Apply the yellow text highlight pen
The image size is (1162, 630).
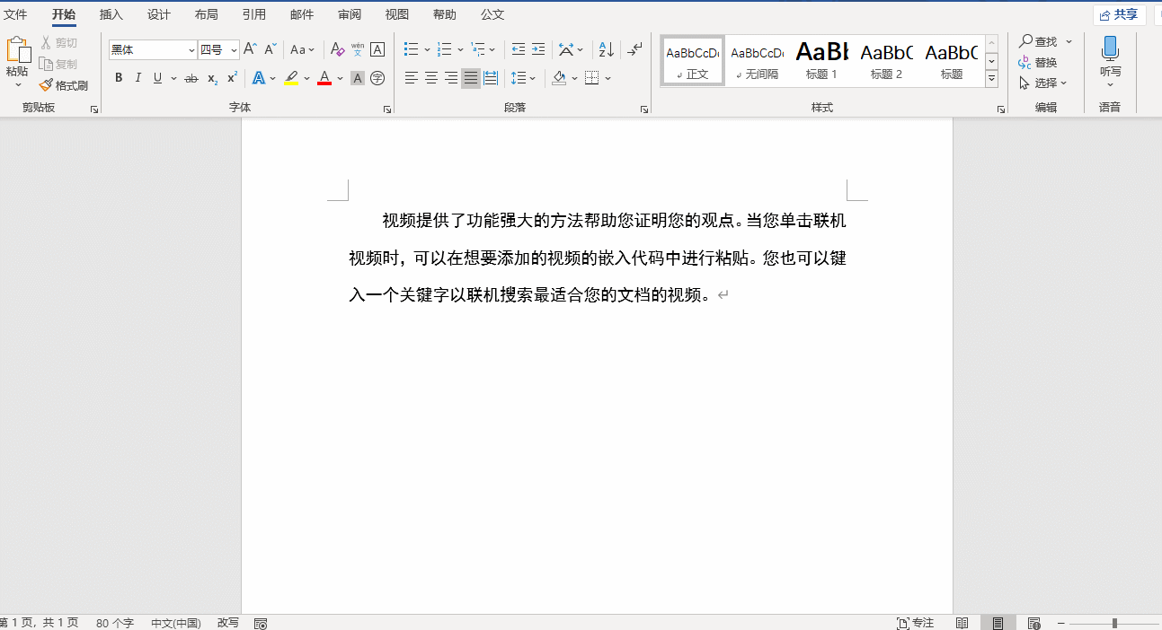click(291, 78)
